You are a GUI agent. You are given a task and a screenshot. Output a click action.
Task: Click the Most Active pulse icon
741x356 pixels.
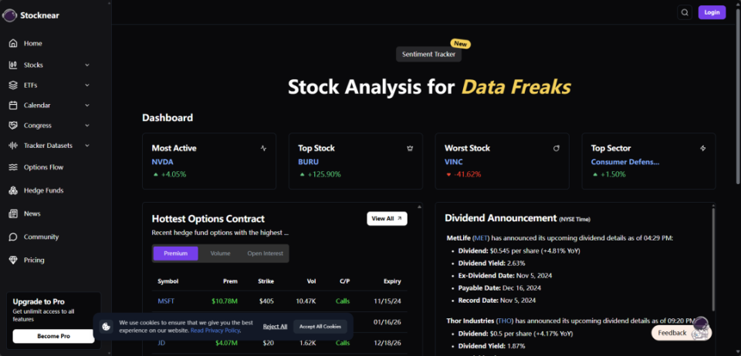pyautogui.click(x=264, y=148)
